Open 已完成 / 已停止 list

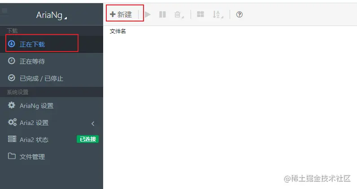[52, 78]
